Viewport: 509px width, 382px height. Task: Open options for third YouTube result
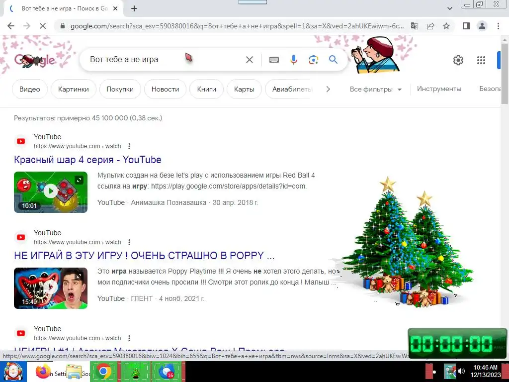coord(129,338)
